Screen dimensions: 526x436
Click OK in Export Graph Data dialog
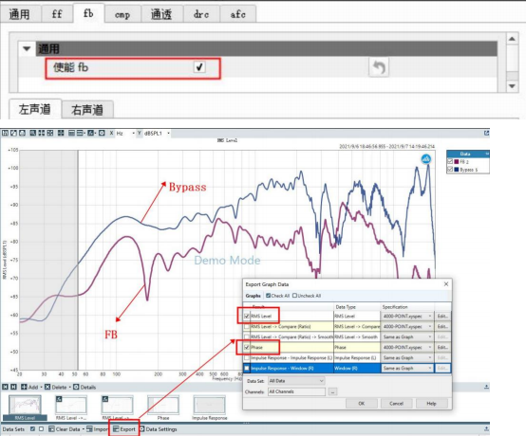click(x=362, y=403)
